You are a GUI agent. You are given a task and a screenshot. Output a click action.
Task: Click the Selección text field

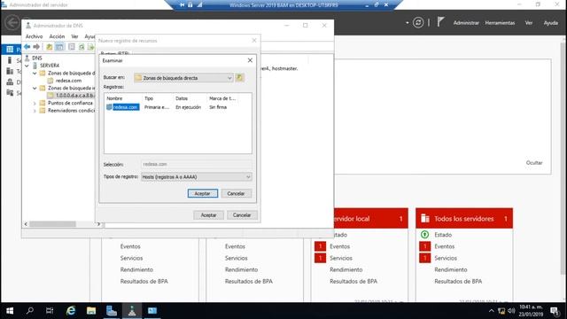click(x=196, y=164)
